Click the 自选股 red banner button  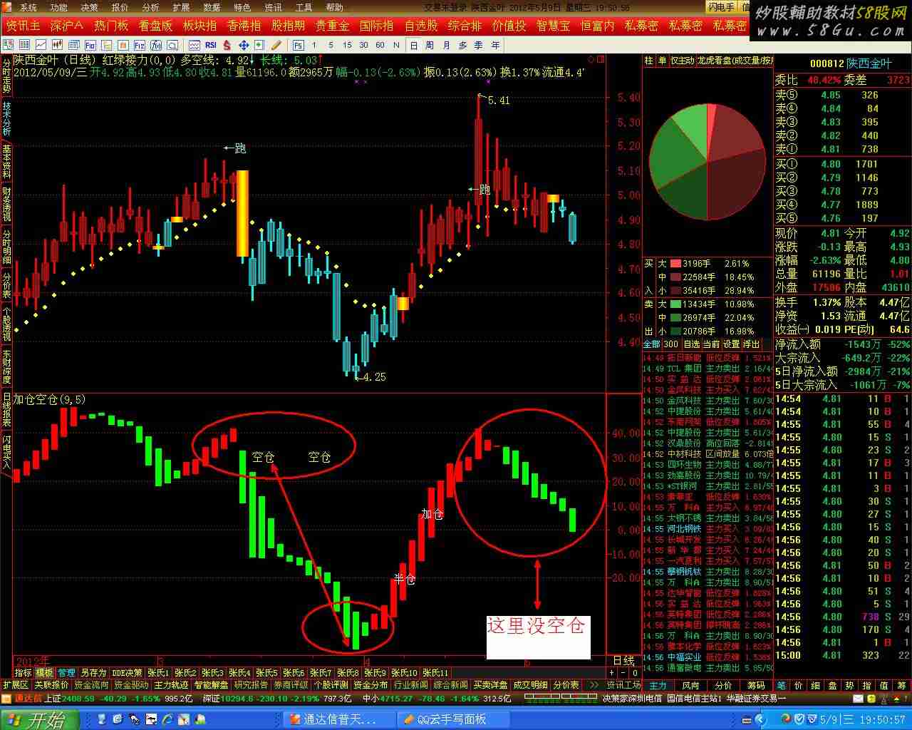coord(421,26)
